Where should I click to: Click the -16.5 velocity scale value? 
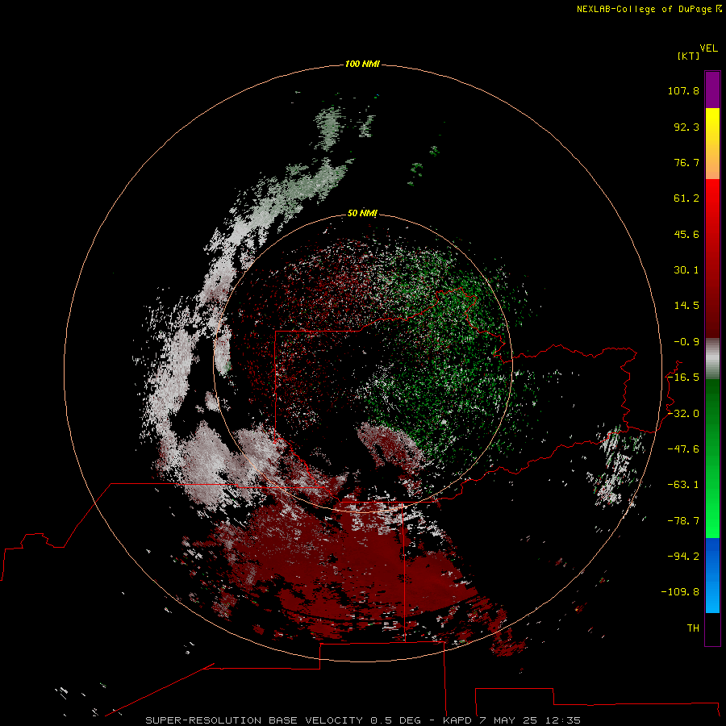[x=683, y=378]
